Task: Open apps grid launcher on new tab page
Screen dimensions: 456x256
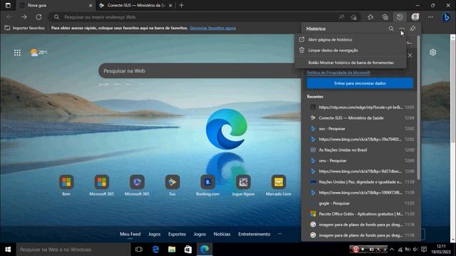Action: click(x=17, y=53)
